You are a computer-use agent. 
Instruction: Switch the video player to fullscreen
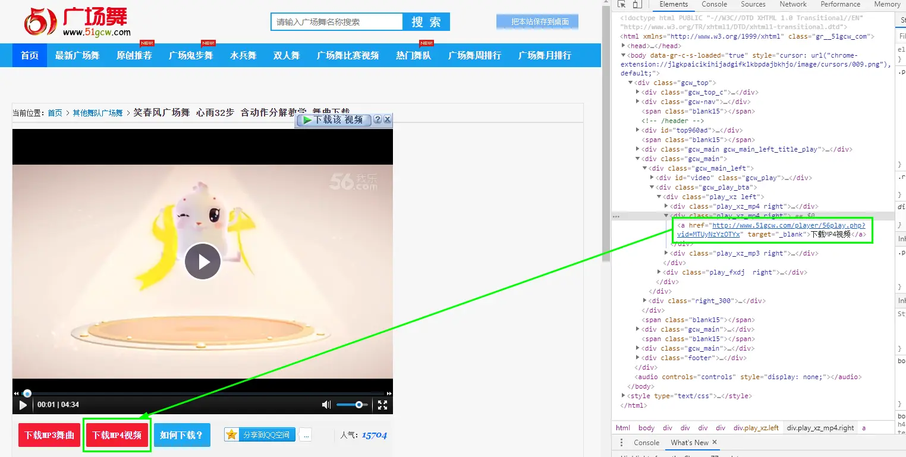[383, 405]
